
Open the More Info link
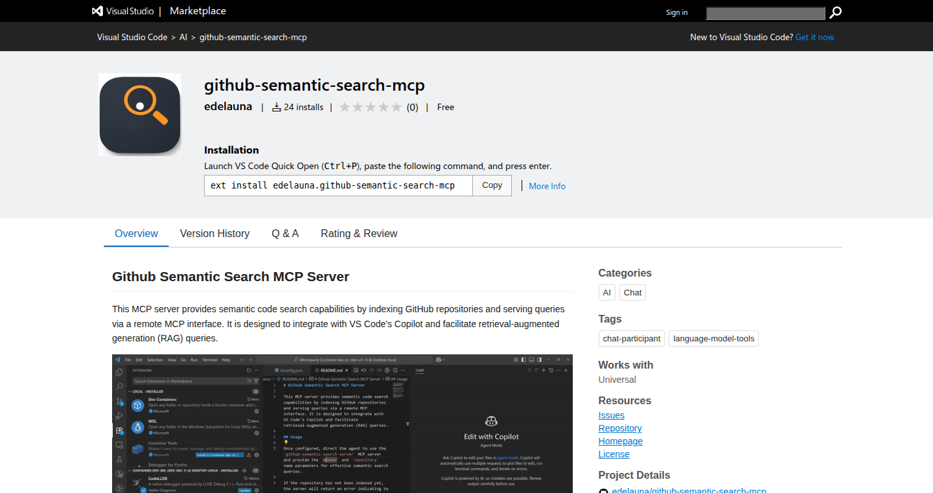[x=547, y=186]
